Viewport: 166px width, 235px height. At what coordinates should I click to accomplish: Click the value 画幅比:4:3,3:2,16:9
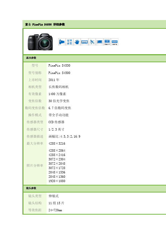pyautogui.click(x=64, y=137)
